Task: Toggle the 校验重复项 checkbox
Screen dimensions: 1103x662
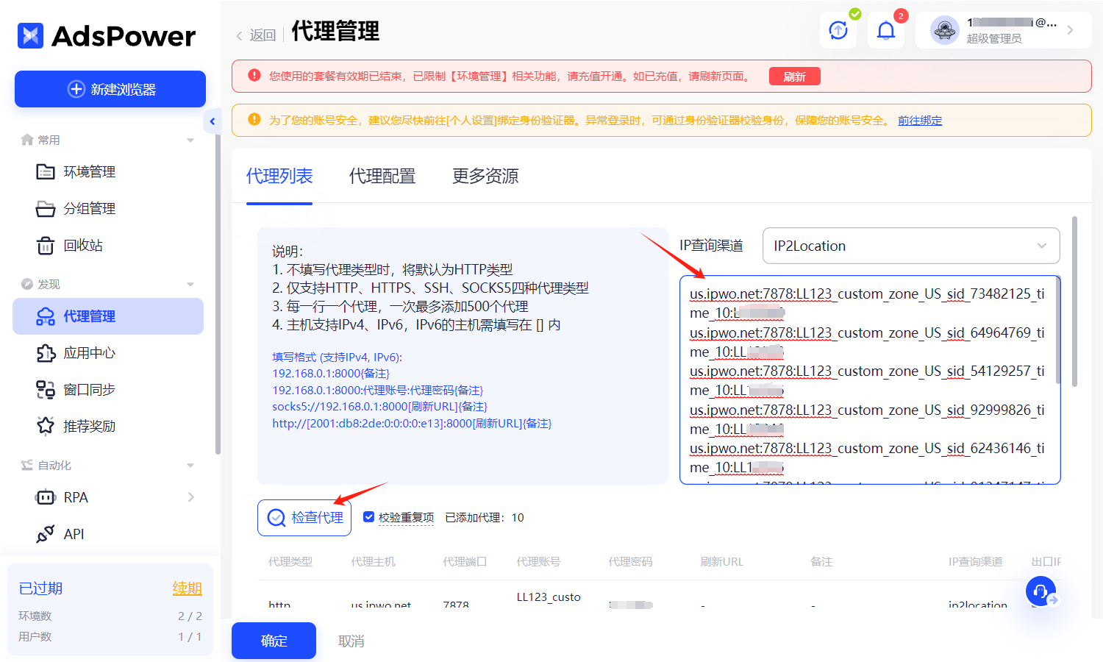Action: (x=369, y=517)
